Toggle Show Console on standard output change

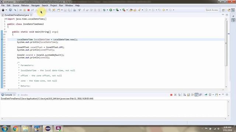[x=197, y=95]
